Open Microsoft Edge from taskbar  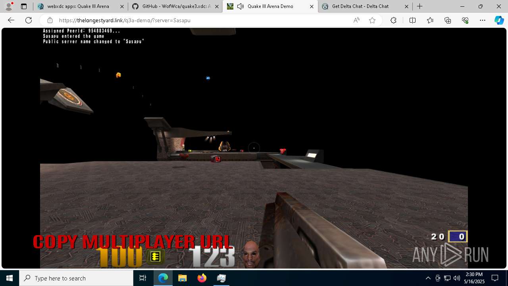(163, 278)
